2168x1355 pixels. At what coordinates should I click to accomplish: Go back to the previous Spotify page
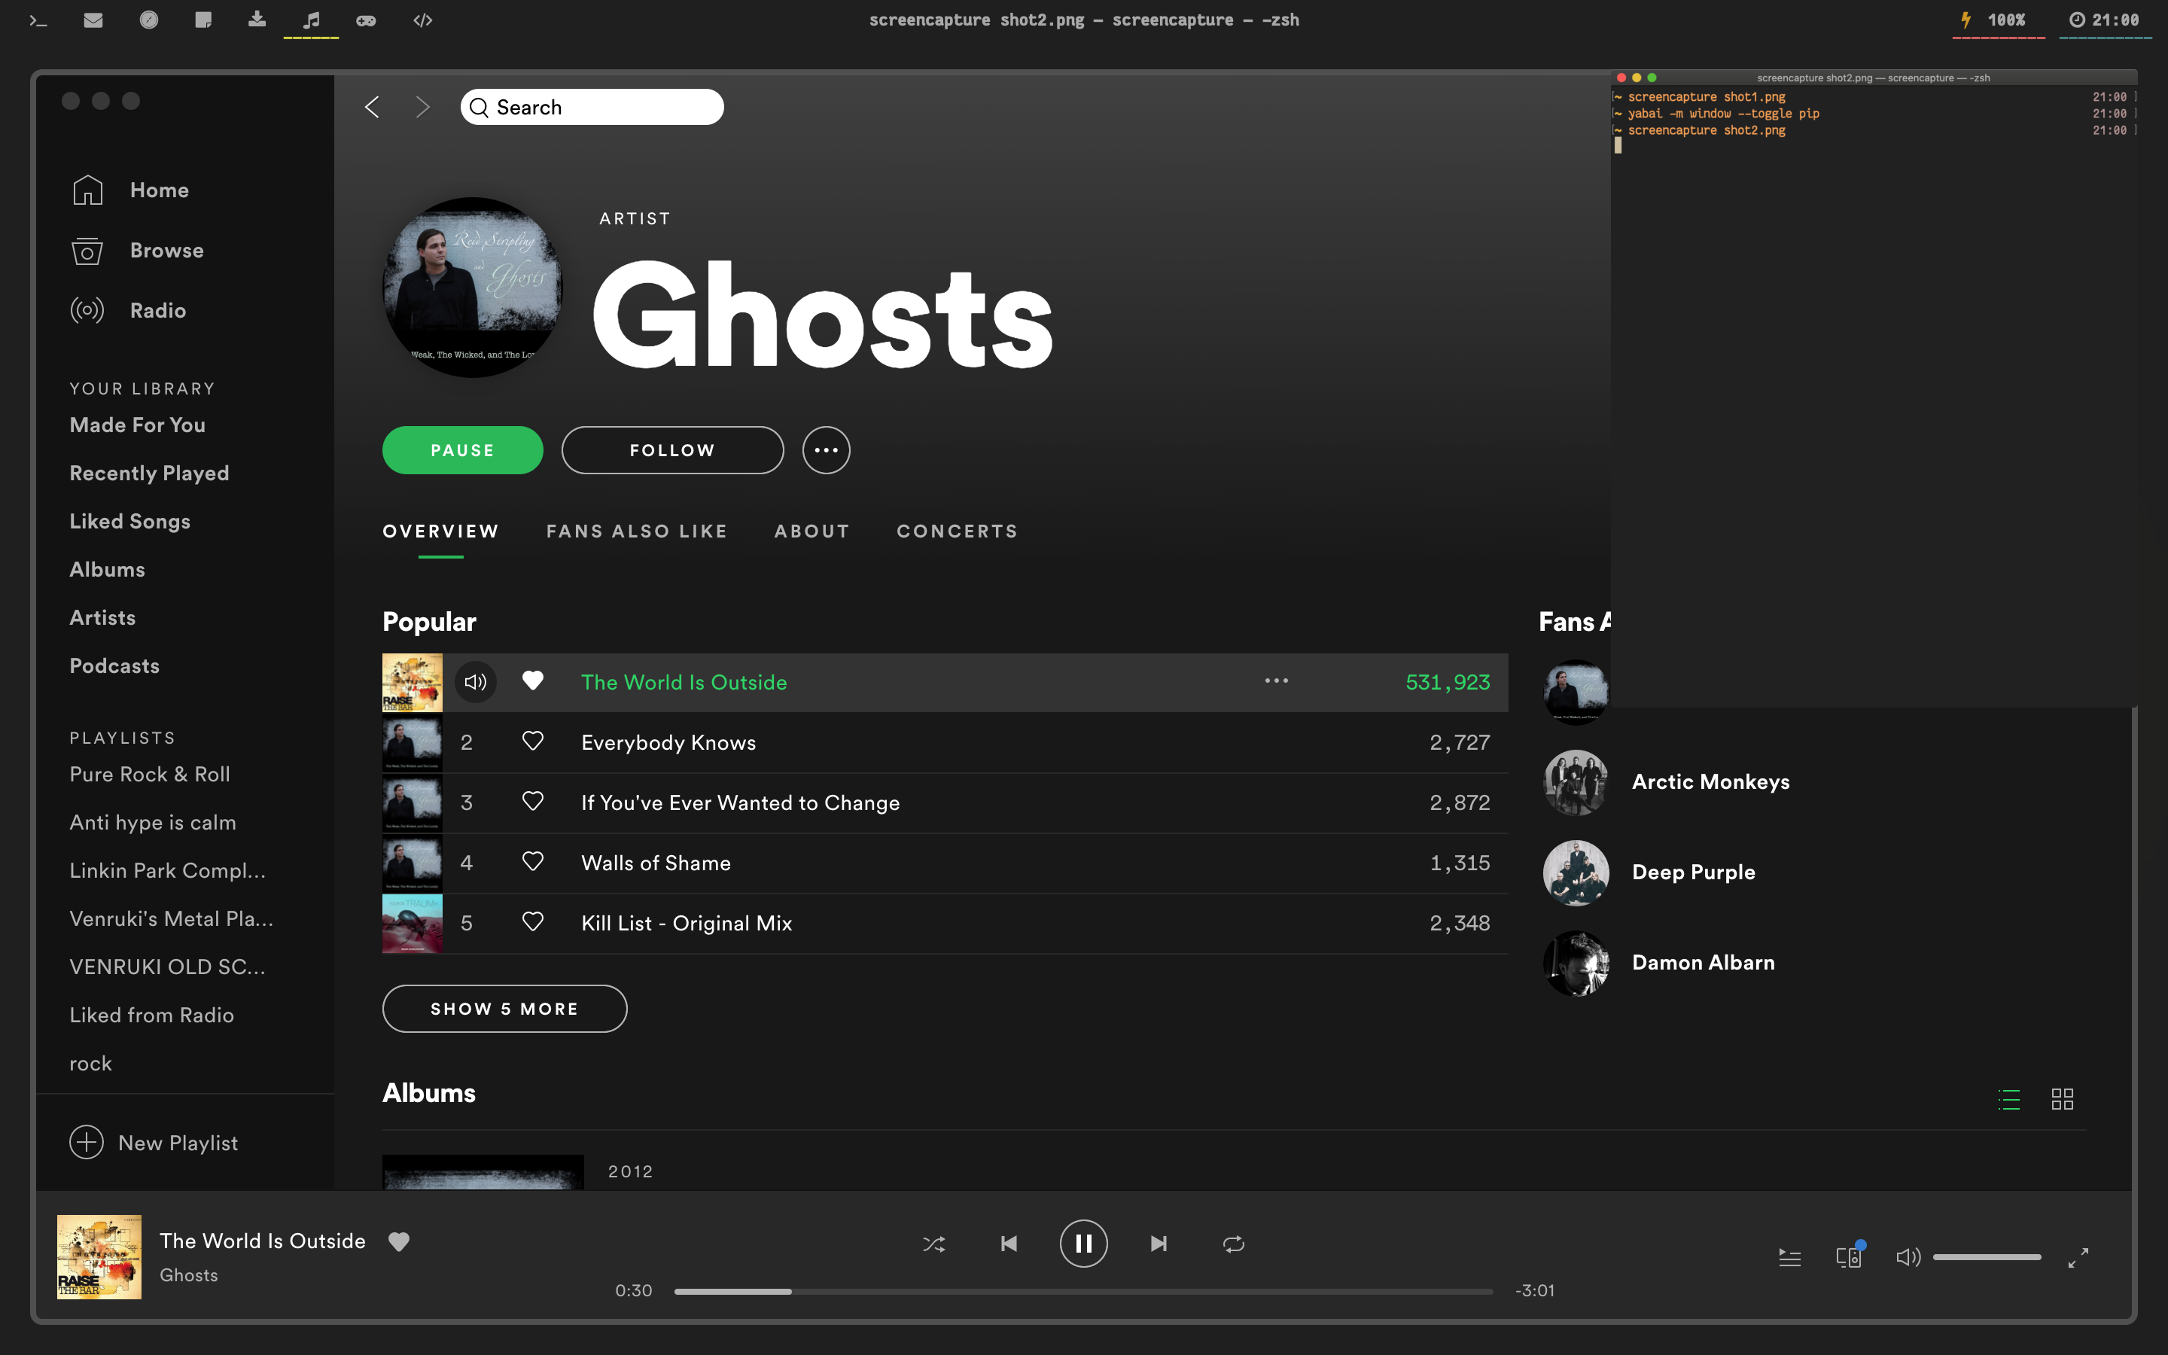[373, 108]
